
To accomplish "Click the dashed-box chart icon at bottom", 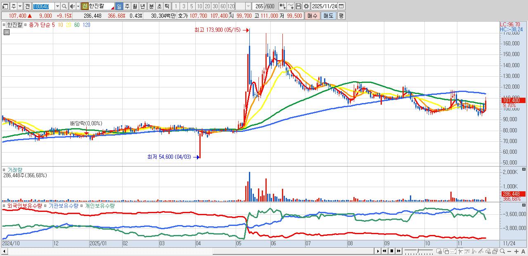I will coord(453,251).
